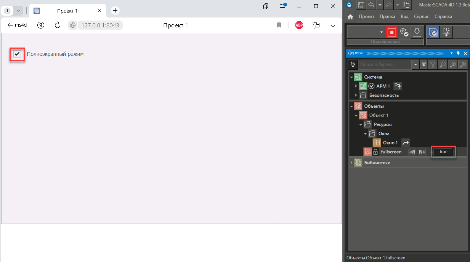Uncheck the Полноэкранный режим checkbox
This screenshot has height=262, width=470.
point(17,54)
